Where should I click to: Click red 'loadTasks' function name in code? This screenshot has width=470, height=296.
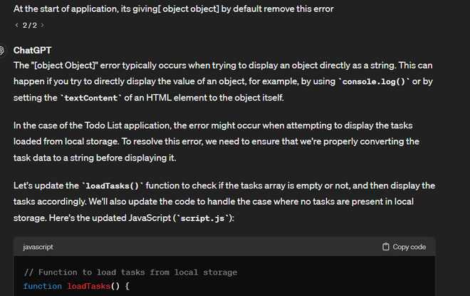pos(89,286)
